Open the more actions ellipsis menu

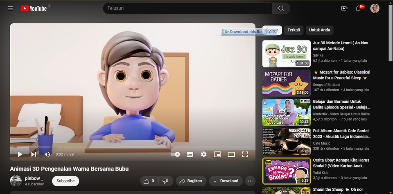(250, 181)
